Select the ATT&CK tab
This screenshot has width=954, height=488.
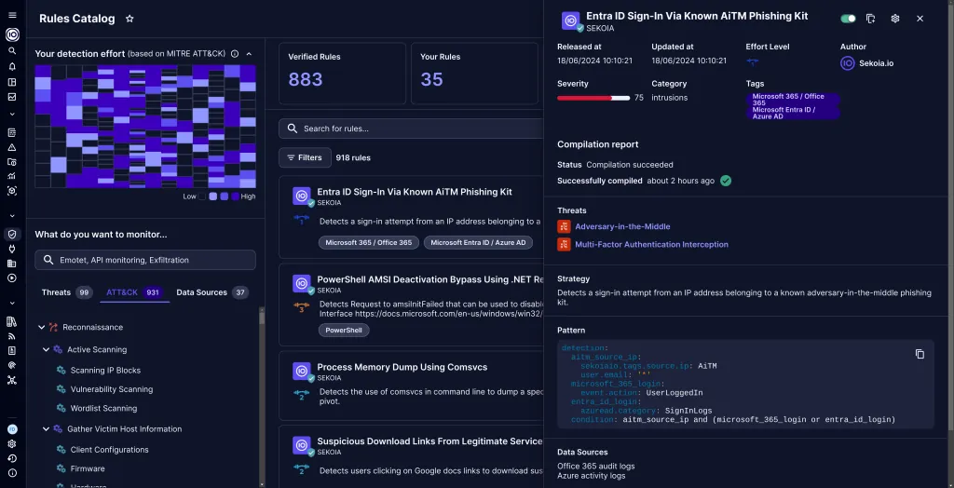click(134, 292)
